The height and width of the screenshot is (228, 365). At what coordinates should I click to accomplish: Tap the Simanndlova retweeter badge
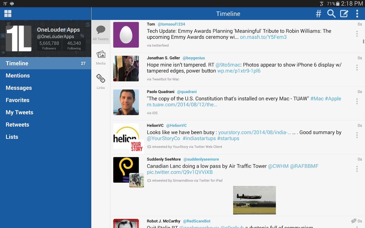pos(137,180)
